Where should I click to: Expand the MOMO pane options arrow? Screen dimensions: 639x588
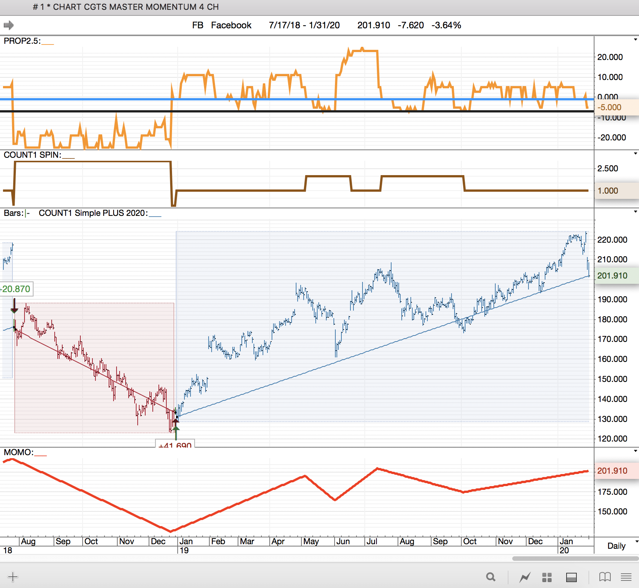636,451
